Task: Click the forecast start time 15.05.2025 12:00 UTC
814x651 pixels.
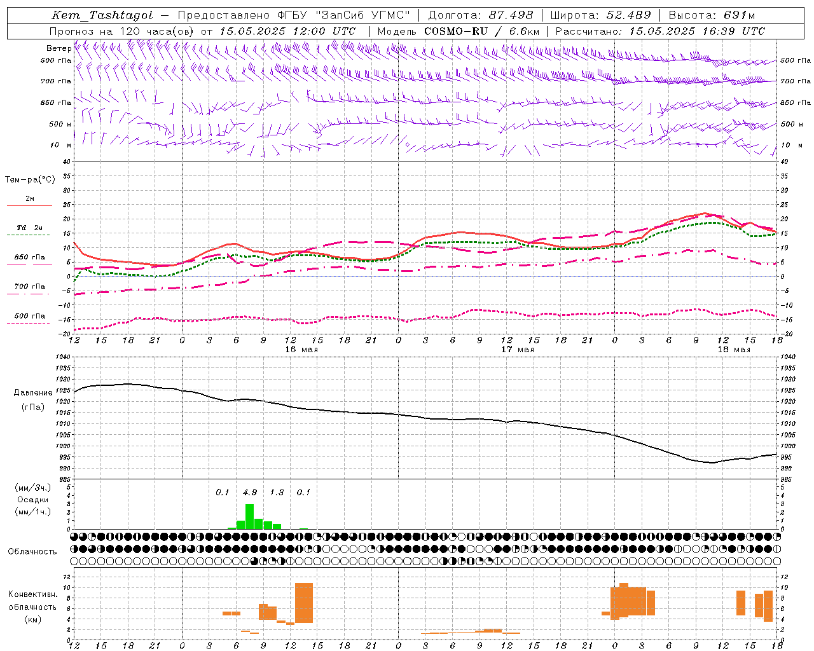Action: coord(287,31)
